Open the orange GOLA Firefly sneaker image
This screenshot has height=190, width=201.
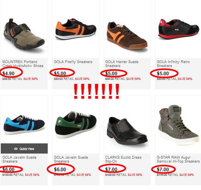coord(76,29)
